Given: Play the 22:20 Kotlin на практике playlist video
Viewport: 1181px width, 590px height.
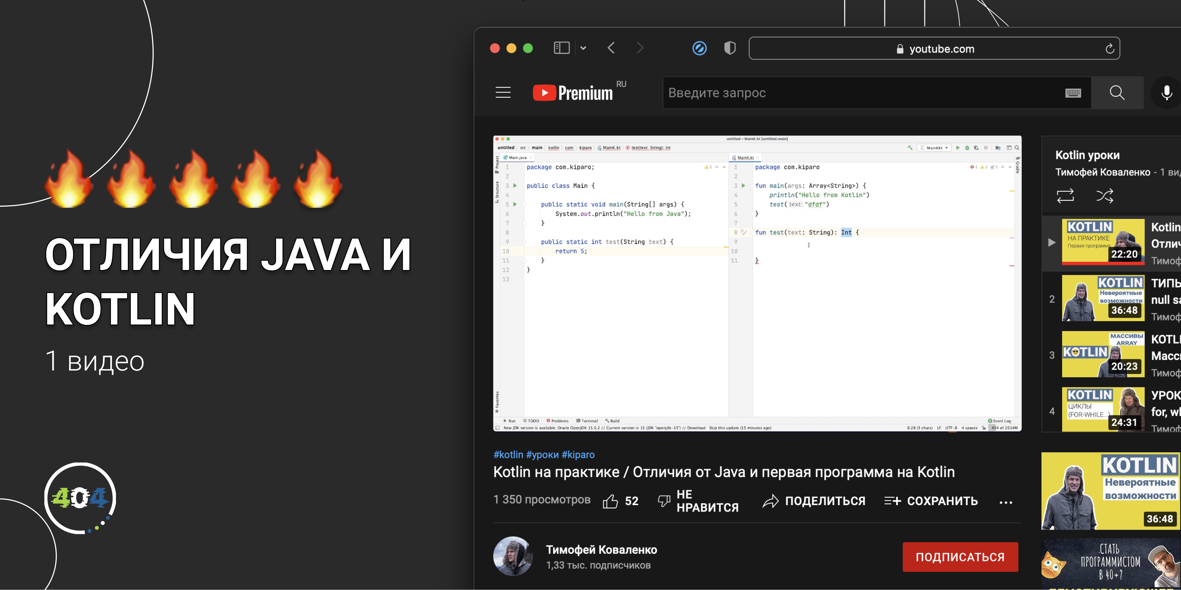Looking at the screenshot, I should coord(1103,242).
